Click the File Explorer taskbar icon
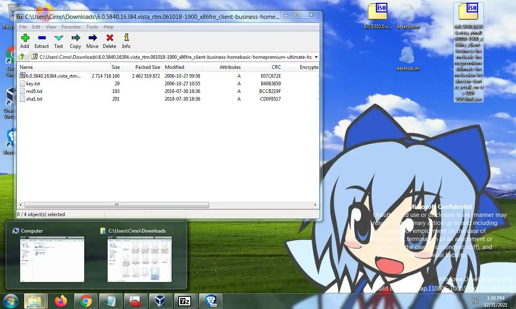This screenshot has height=309, width=516. coord(35,301)
